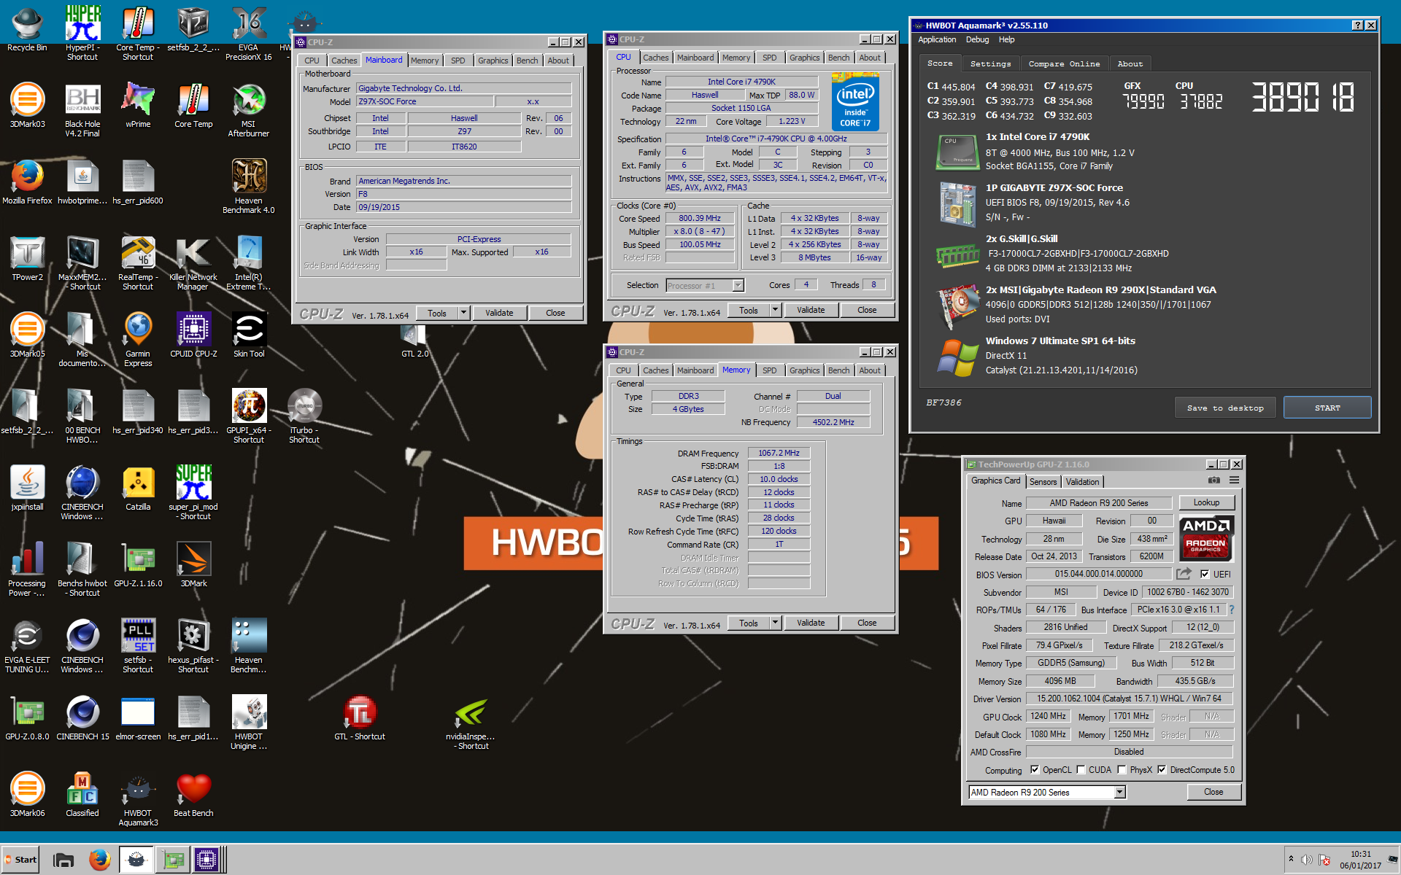Open Firefox from taskbar
1401x875 pixels.
click(99, 860)
